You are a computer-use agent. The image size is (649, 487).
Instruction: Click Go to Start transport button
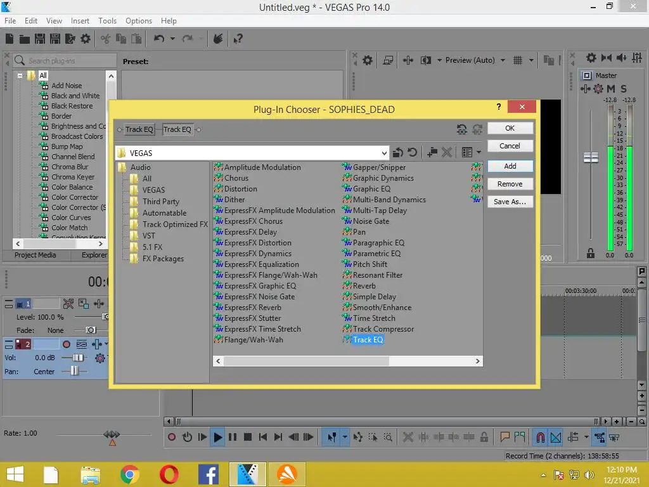262,437
